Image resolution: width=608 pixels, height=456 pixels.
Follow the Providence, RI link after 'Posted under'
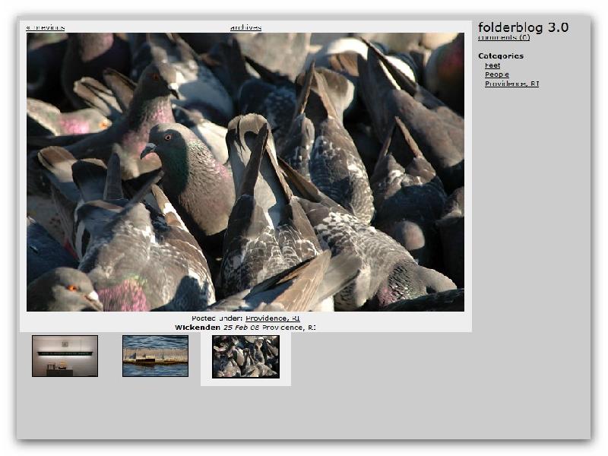[273, 318]
